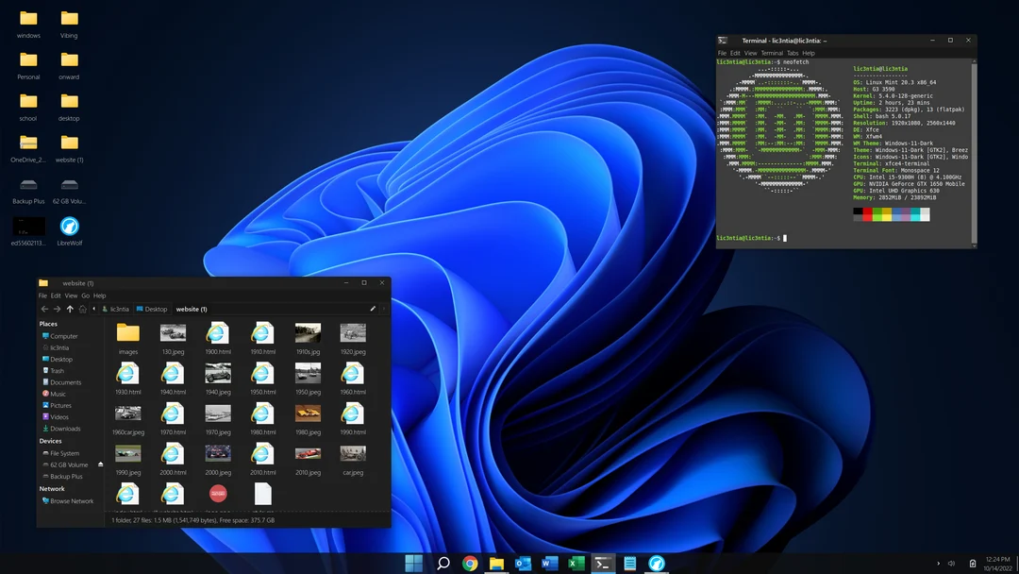This screenshot has width=1019, height=574.
Task: Collapse the Places section in the sidebar
Action: [49, 324]
